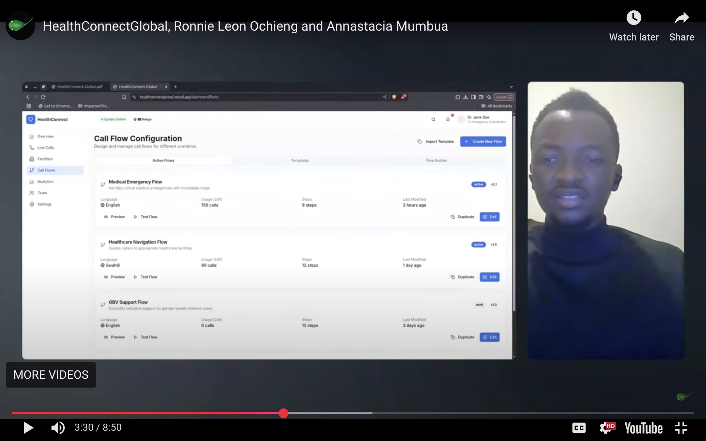Test Flow for Healthcare Navigation Flow
Screen dimensions: 706x441
coord(145,277)
